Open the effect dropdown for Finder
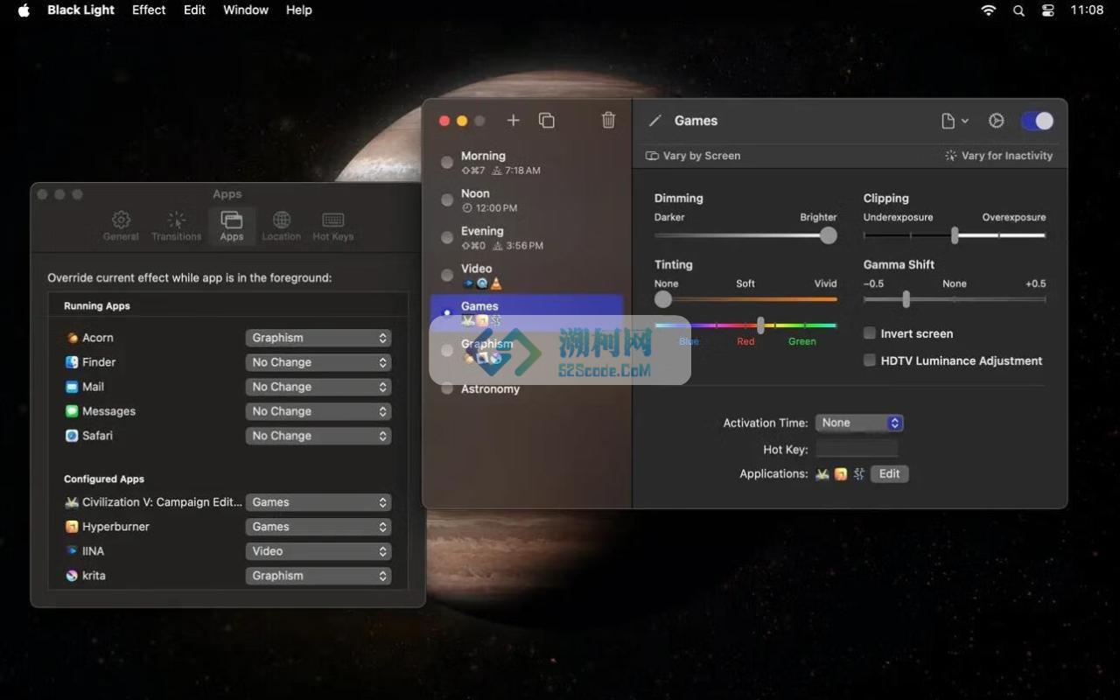 click(318, 362)
